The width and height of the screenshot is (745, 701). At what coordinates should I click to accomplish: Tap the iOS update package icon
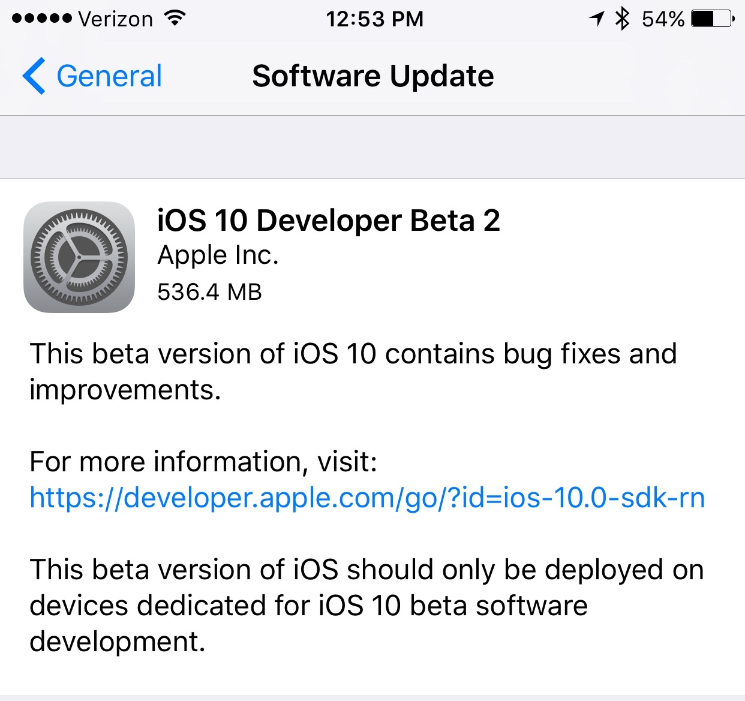[79, 257]
